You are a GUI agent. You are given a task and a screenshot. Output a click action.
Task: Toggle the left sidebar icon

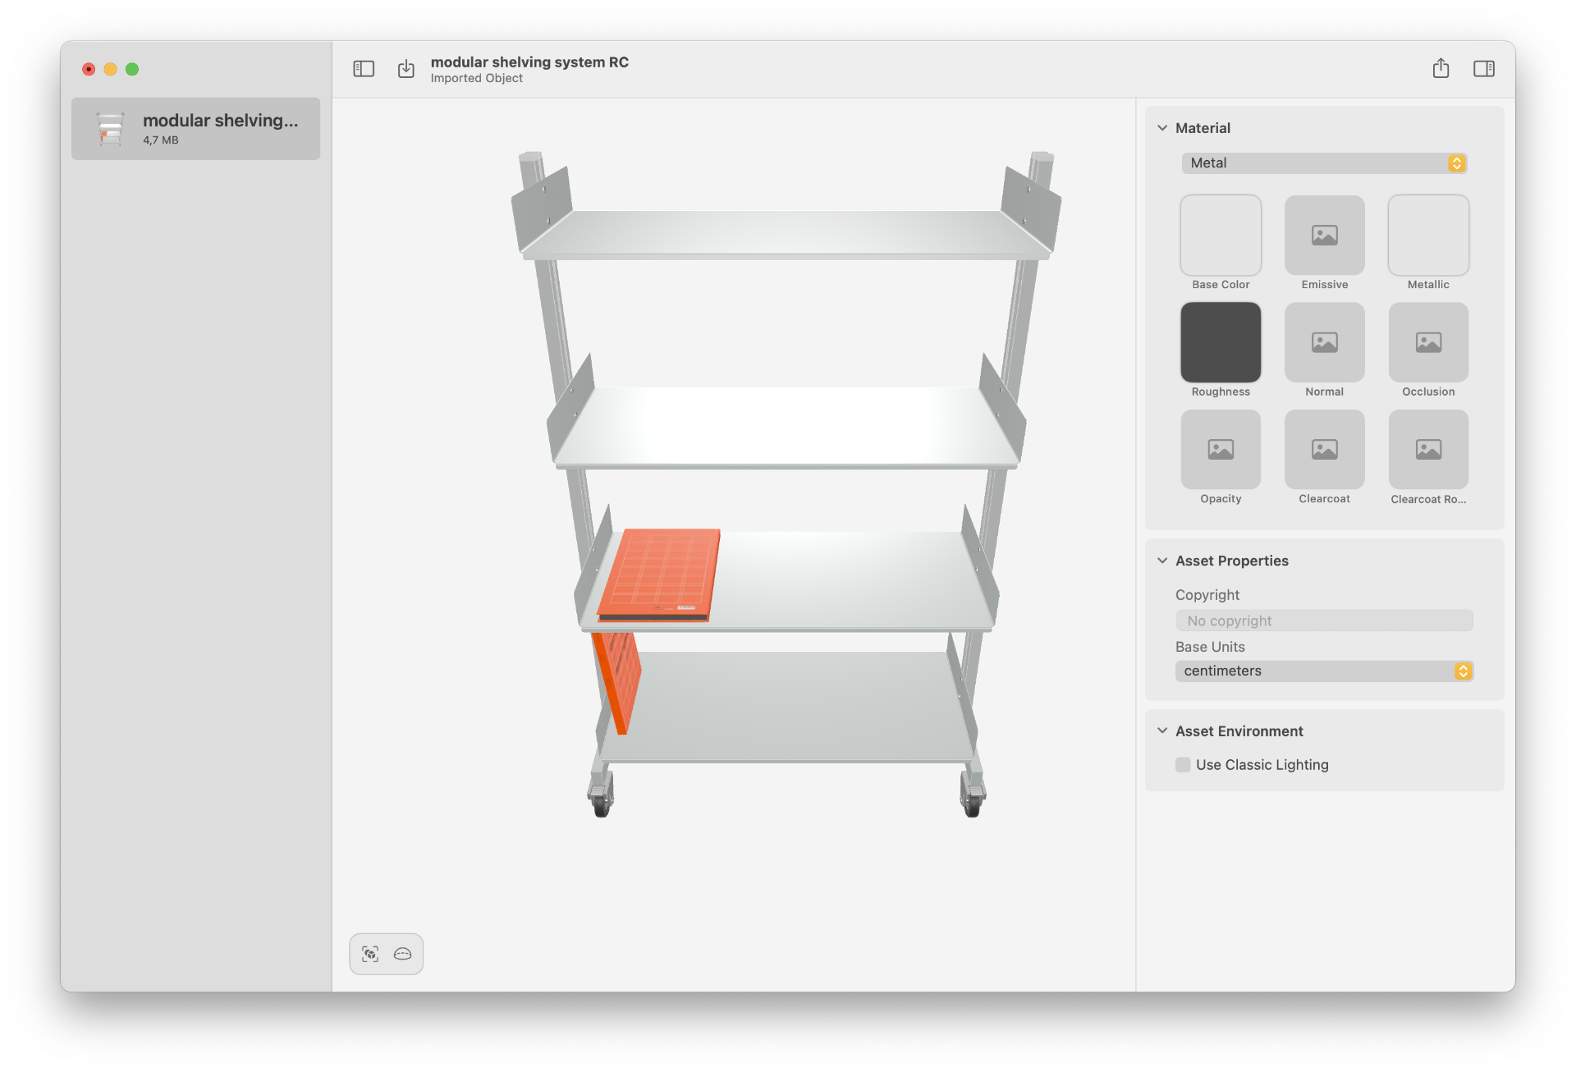coord(364,69)
